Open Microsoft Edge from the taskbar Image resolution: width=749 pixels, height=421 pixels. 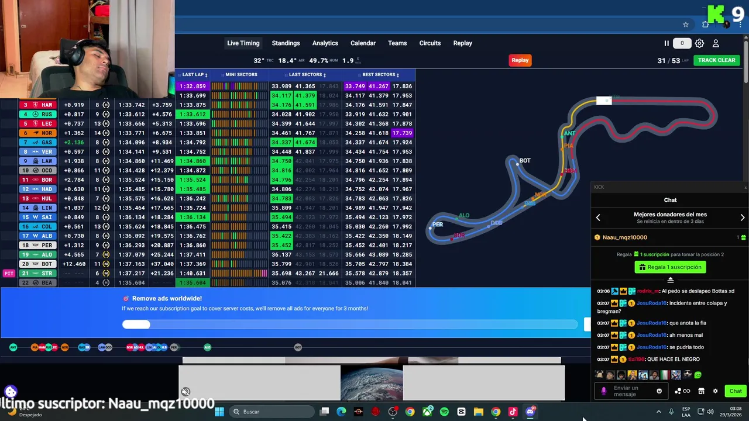[x=341, y=412]
